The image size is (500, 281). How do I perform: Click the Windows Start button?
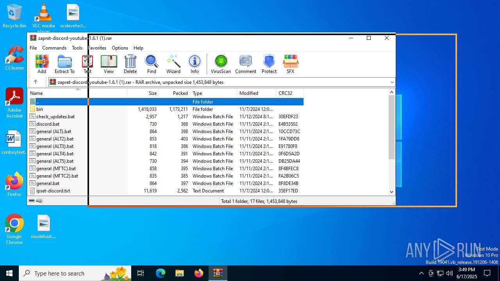pyautogui.click(x=9, y=273)
